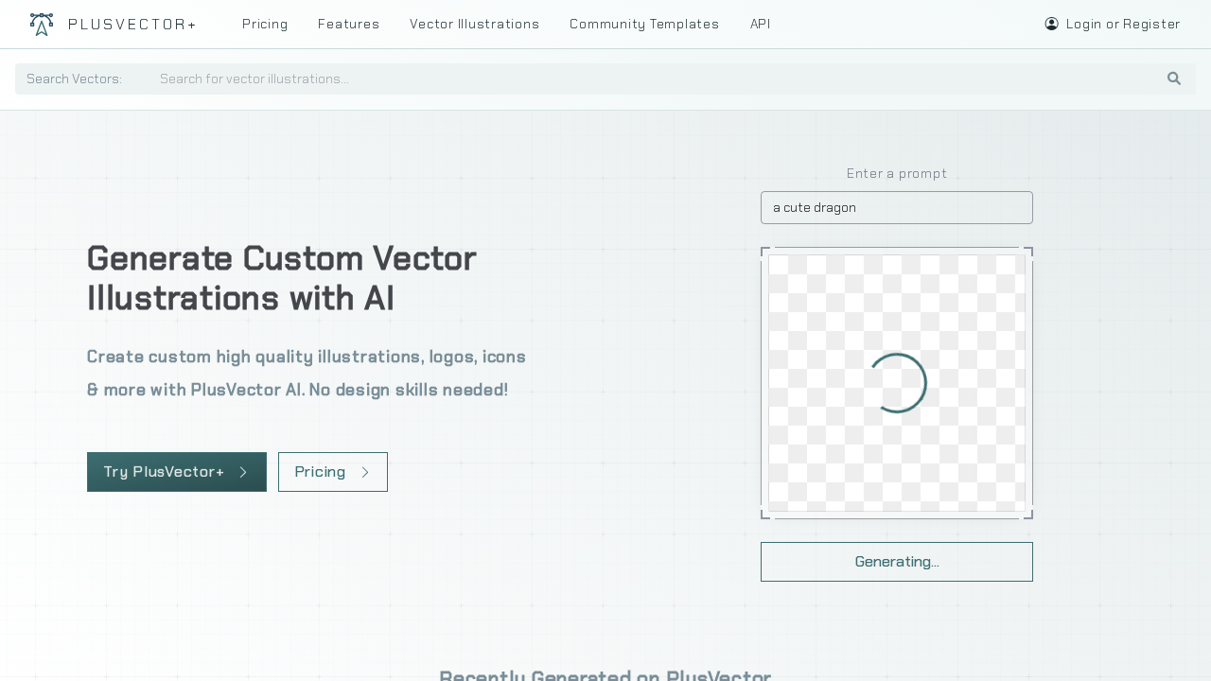Click the Generating... button
This screenshot has width=1211, height=681.
pyautogui.click(x=896, y=562)
